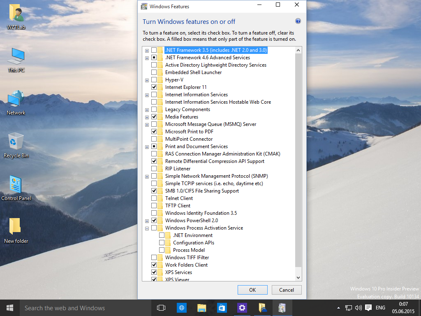Expand .NET Framework 4.6 Advanced Services
Screen dimensions: 421x316
(147, 58)
